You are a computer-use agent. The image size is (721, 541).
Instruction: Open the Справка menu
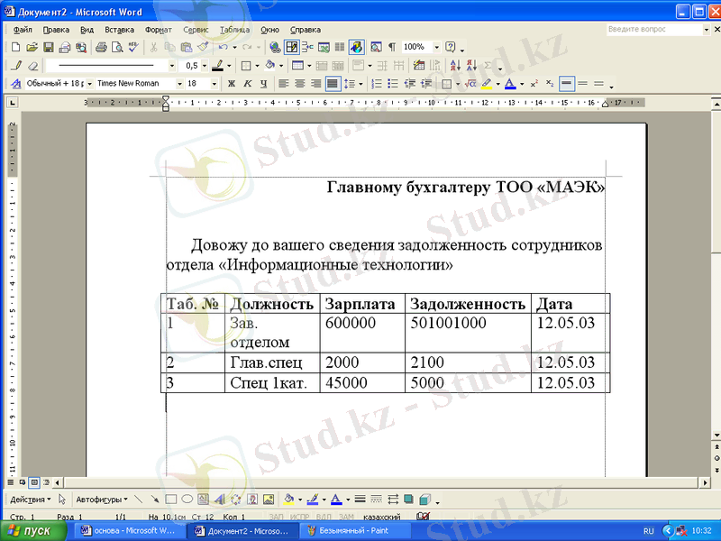(x=306, y=30)
